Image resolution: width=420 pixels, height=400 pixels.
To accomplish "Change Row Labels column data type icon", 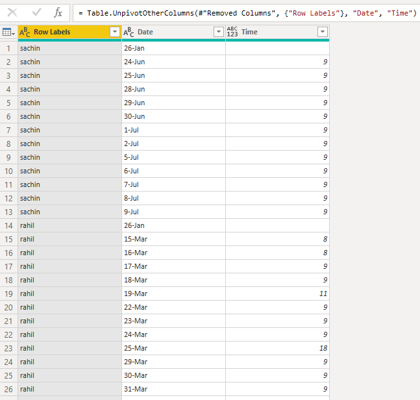I will point(25,32).
